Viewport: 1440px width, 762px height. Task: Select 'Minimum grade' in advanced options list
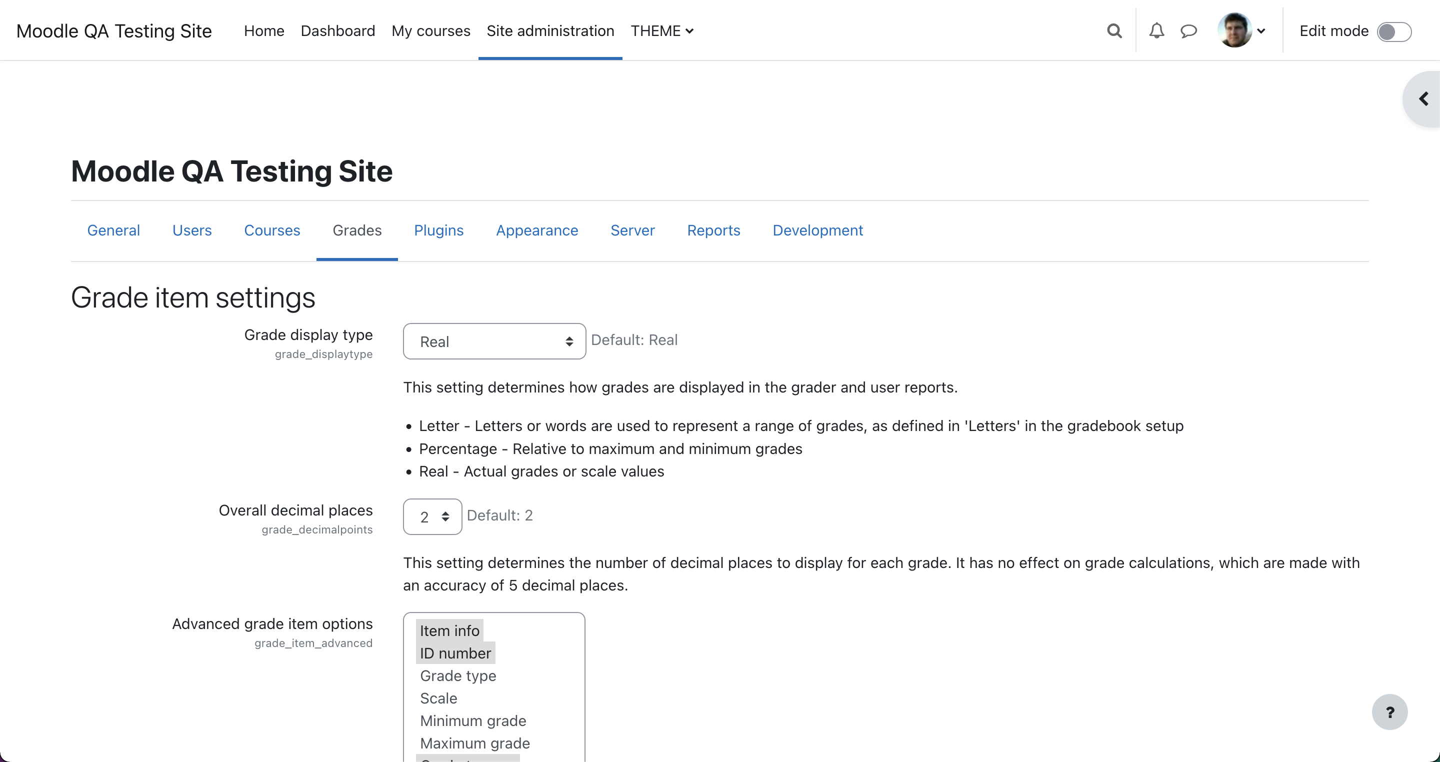pos(473,720)
